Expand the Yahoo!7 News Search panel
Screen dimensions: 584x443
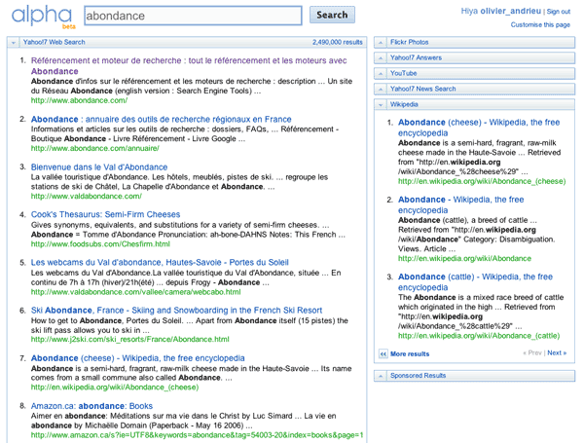point(381,89)
